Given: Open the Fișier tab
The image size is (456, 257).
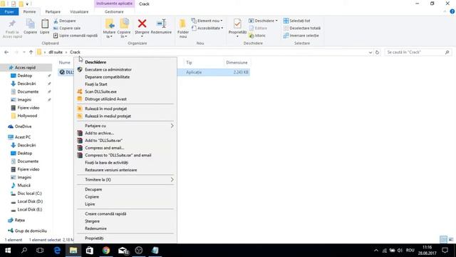Looking at the screenshot, I should click(x=9, y=11).
